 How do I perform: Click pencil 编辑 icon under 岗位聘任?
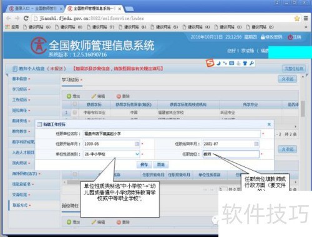(94, 222)
